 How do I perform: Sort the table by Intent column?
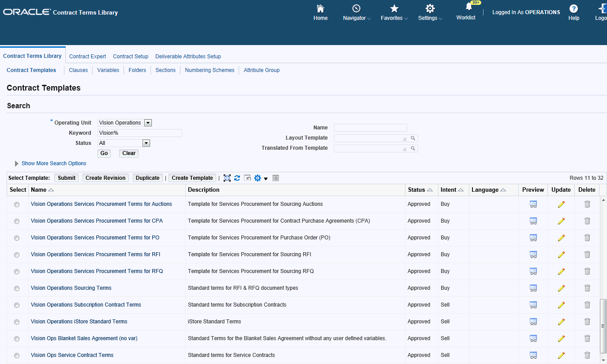coord(452,190)
